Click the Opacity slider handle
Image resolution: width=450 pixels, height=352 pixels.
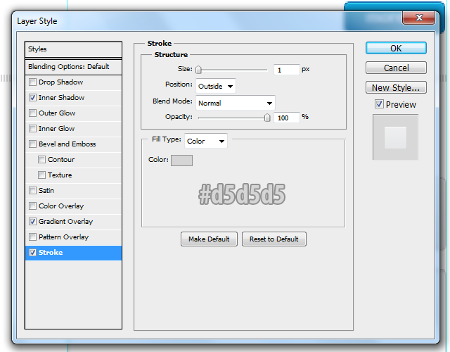[267, 118]
